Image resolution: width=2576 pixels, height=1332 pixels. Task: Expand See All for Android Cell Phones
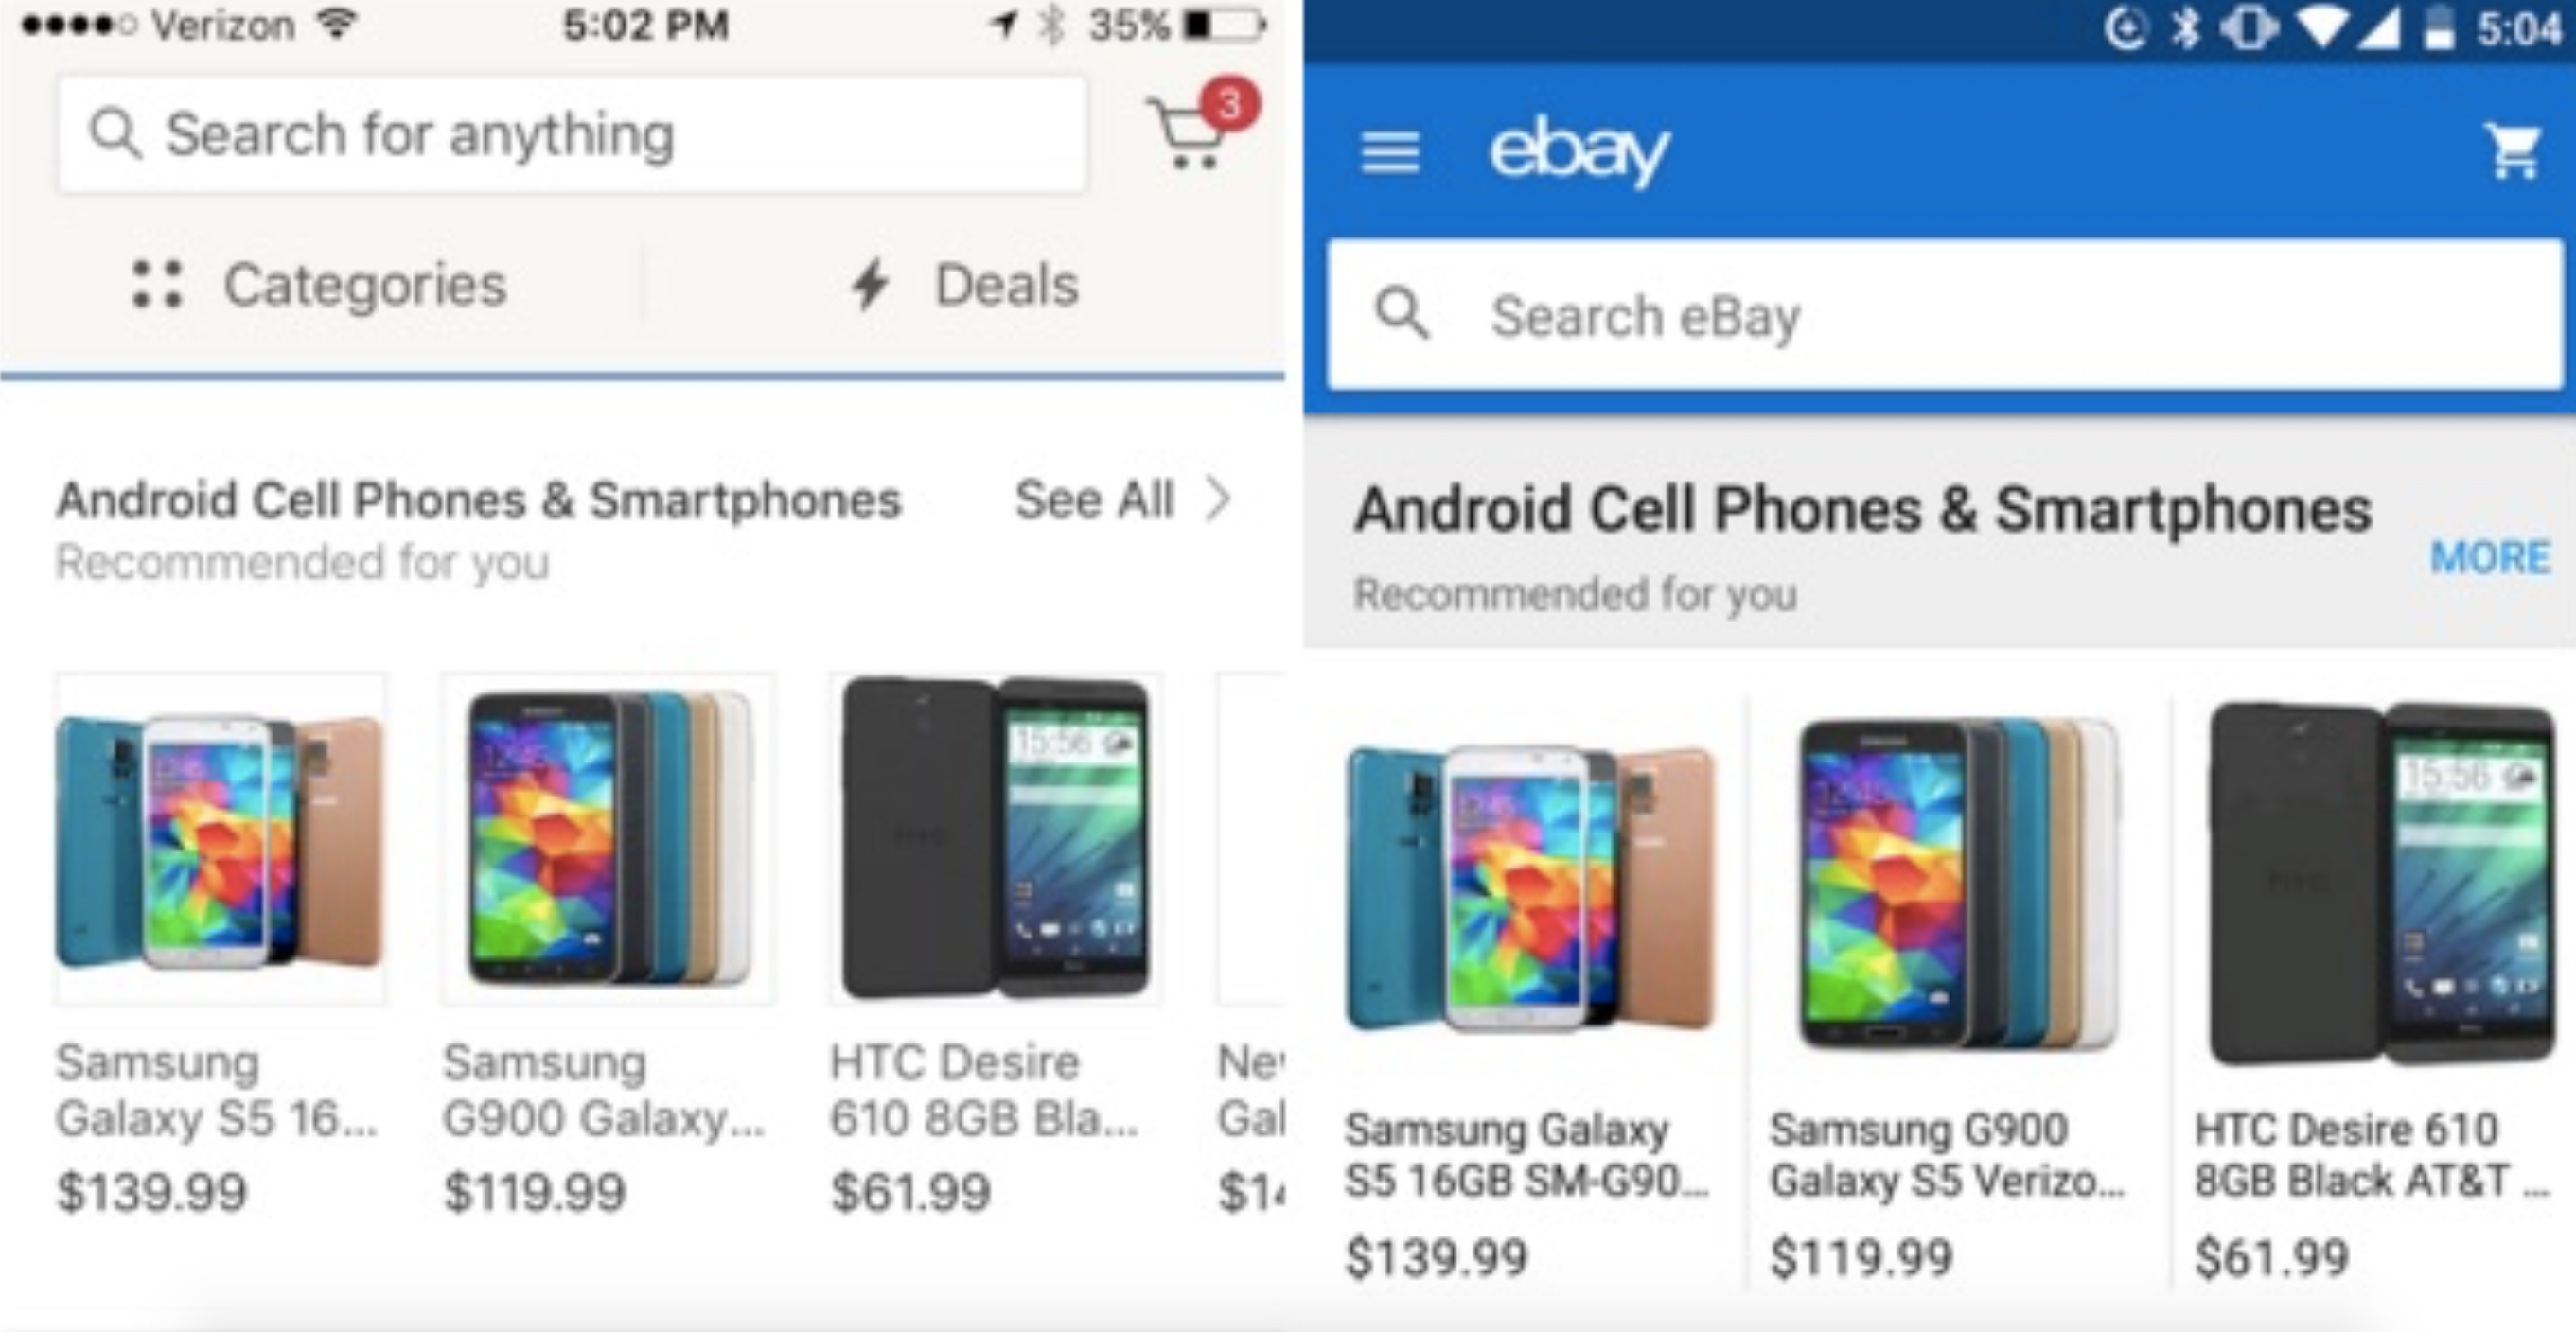[1095, 500]
